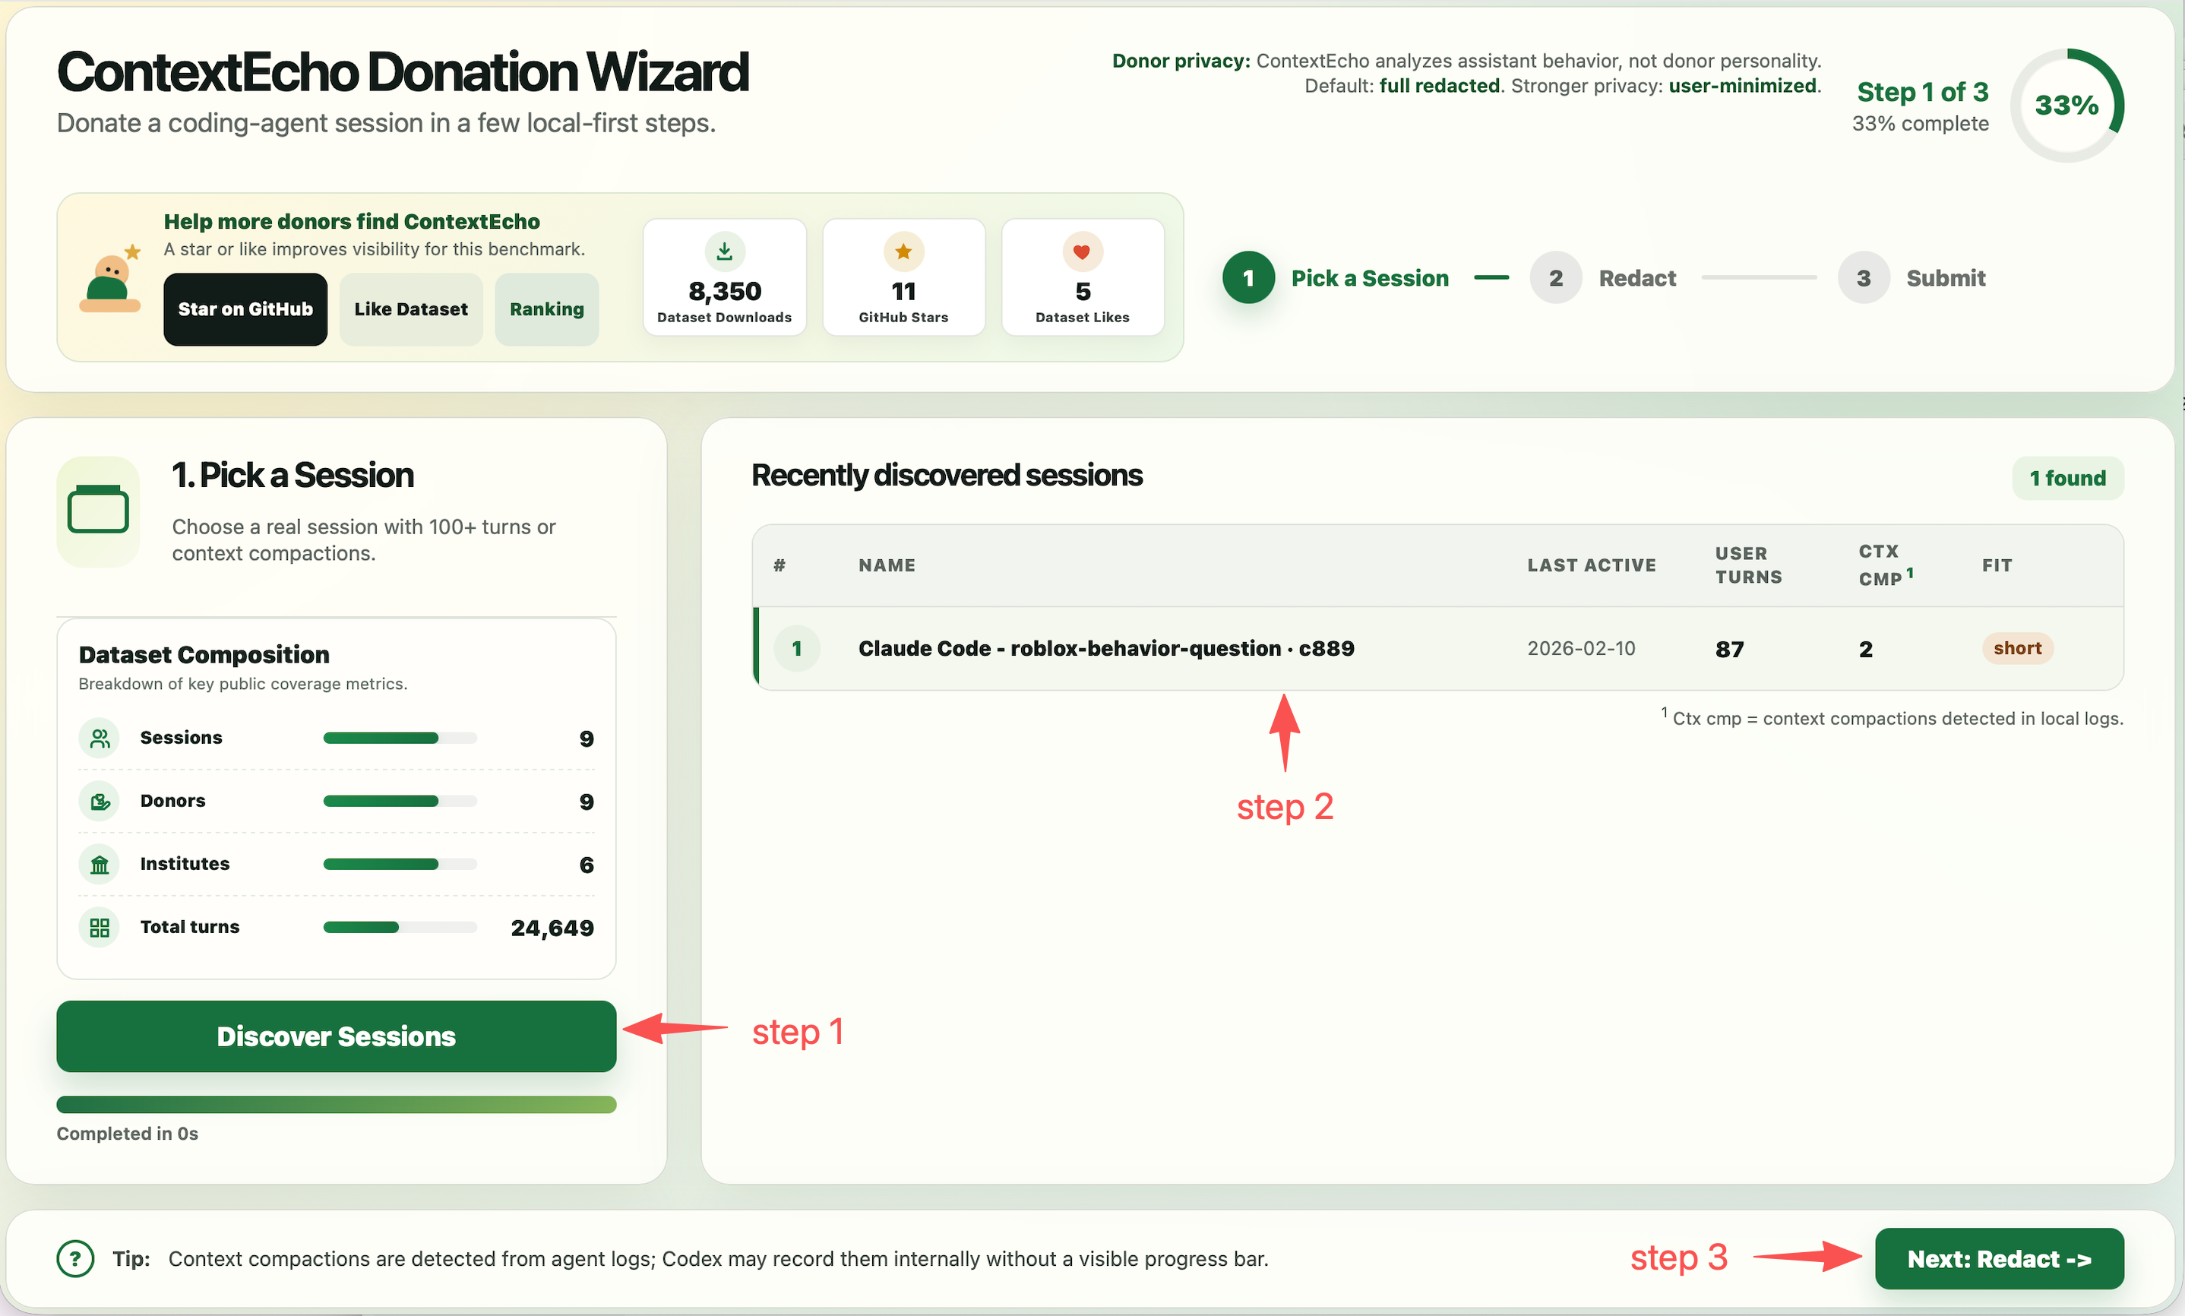The height and width of the screenshot is (1316, 2185).
Task: Start session discovery with Discover Sessions
Action: tap(336, 1036)
